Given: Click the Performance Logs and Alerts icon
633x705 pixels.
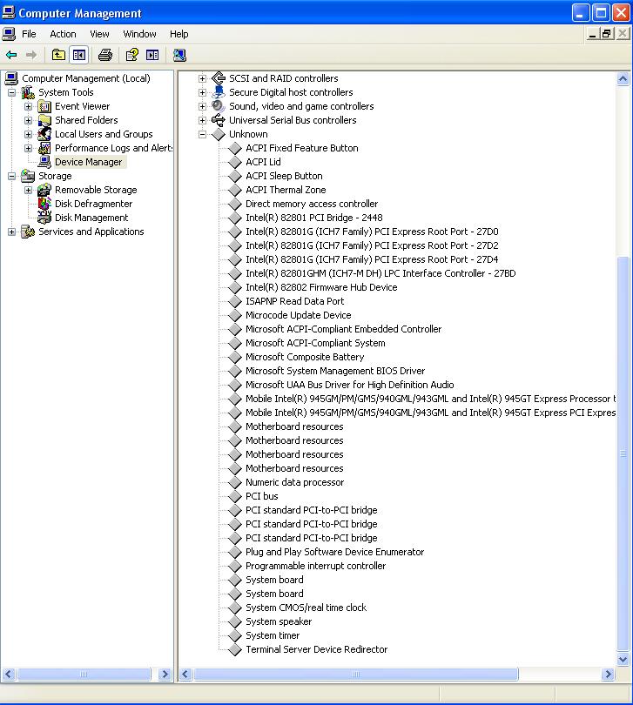Looking at the screenshot, I should point(44,148).
